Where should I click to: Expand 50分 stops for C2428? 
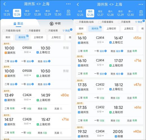pos(27,123)
